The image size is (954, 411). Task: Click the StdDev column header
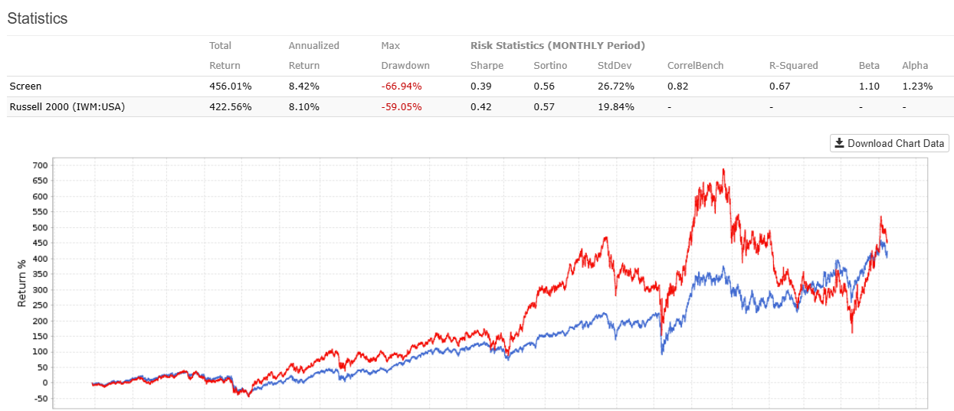(x=615, y=66)
